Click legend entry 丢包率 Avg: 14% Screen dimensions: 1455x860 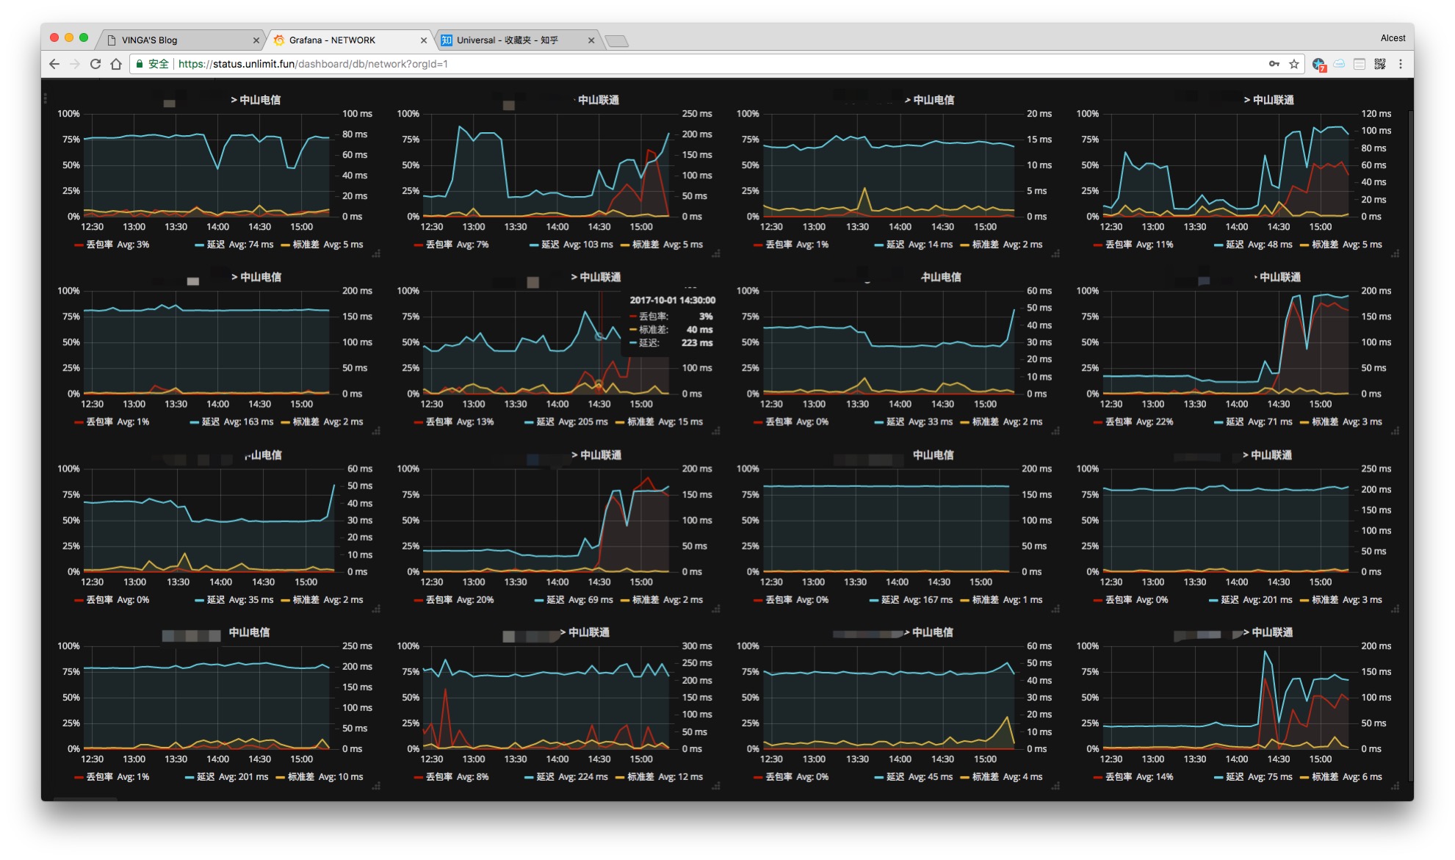click(x=1133, y=777)
